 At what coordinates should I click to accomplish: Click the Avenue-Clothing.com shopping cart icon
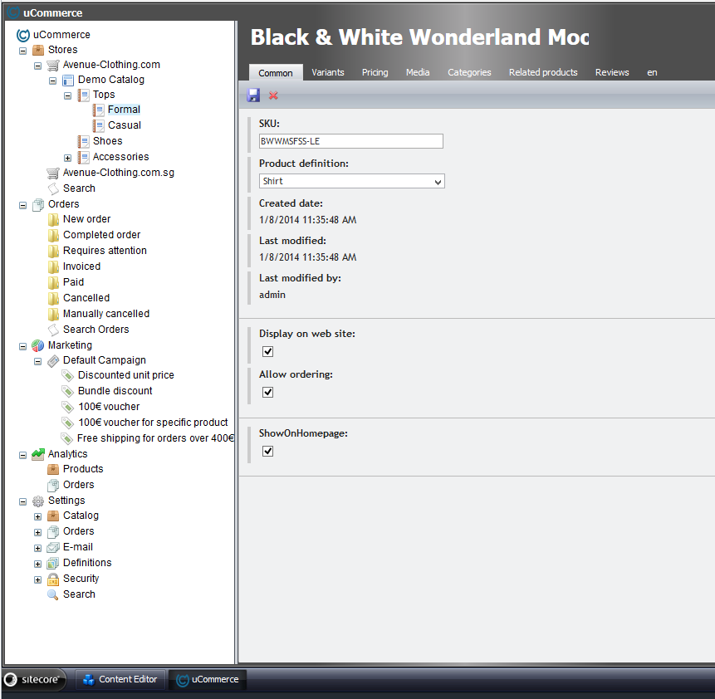(53, 65)
